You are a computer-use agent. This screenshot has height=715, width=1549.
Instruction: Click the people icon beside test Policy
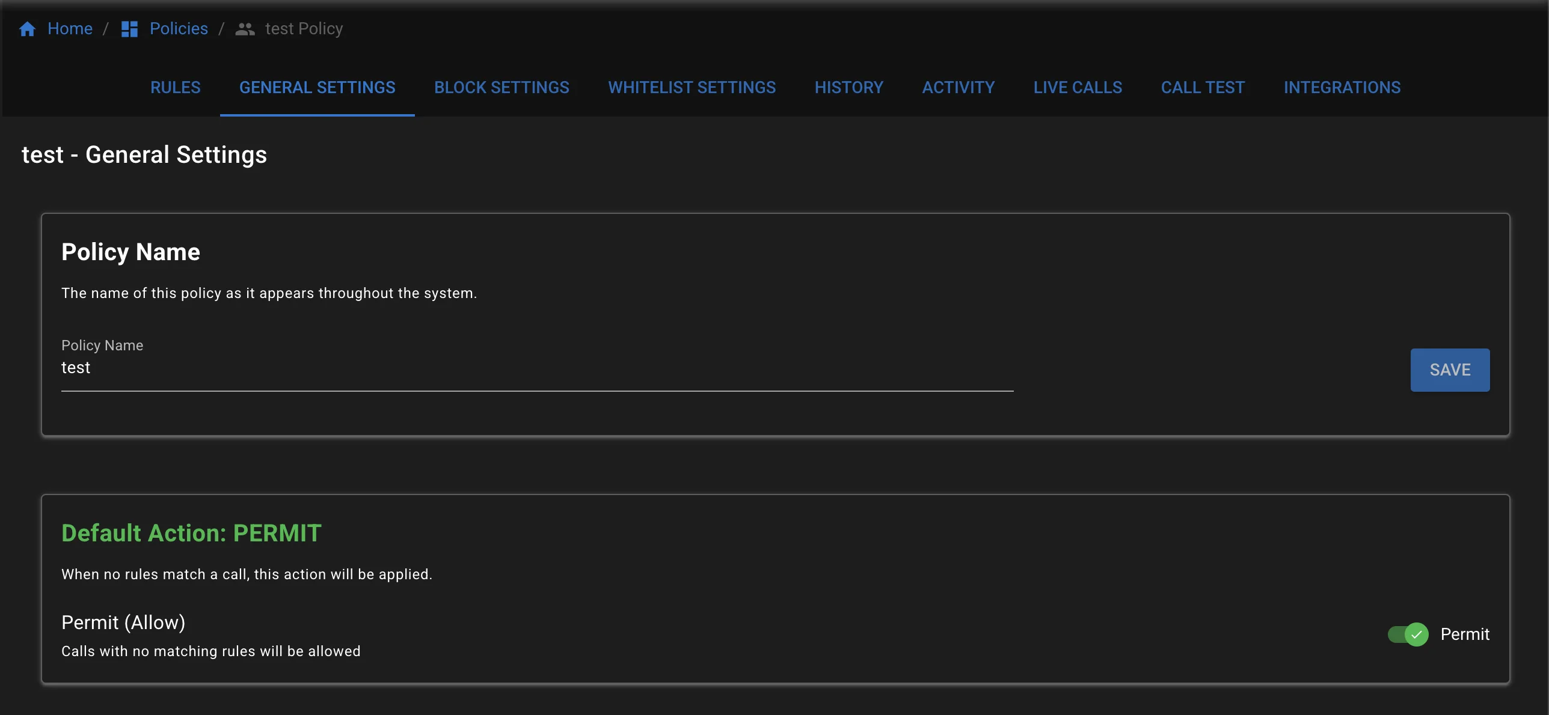click(245, 29)
